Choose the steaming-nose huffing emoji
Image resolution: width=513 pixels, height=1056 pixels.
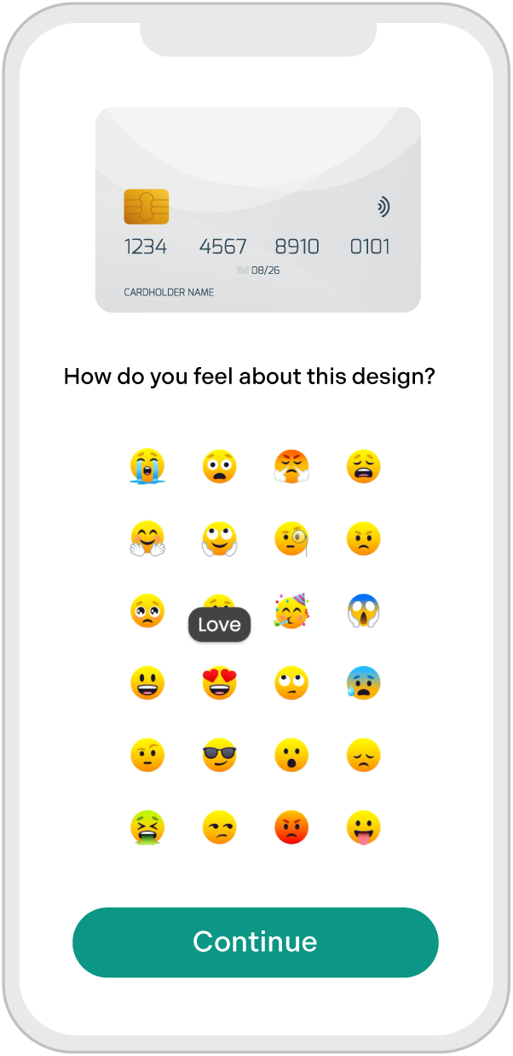(291, 467)
